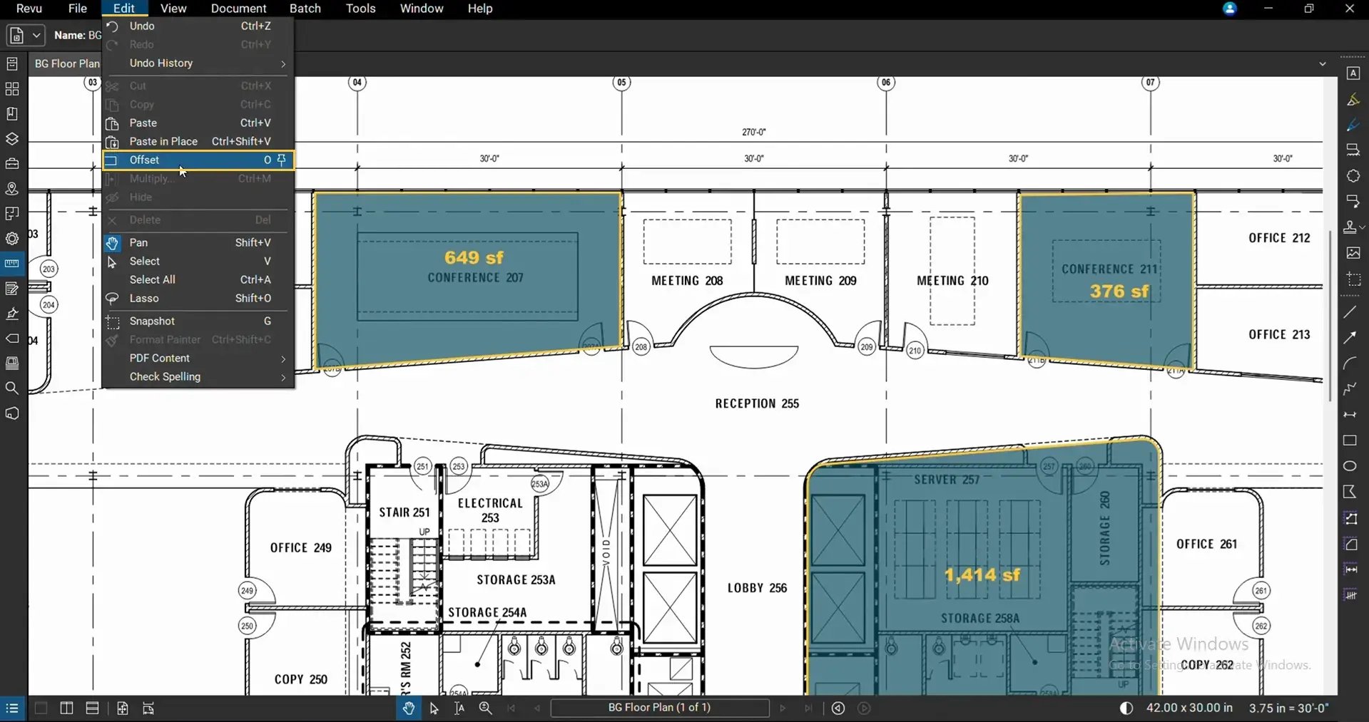Open the Properties gear panel icon

12,239
